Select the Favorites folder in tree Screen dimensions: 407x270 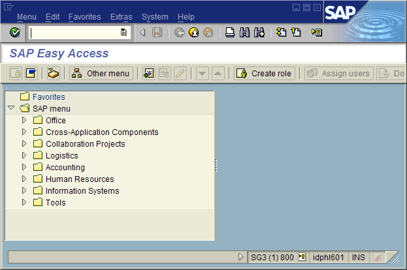coord(49,97)
